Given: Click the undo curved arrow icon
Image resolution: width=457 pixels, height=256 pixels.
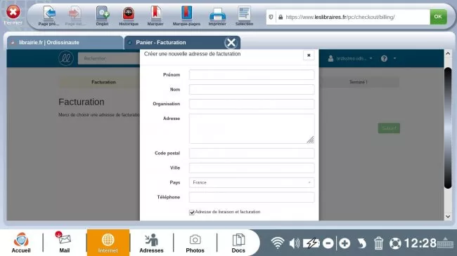Looking at the screenshot, I should pyautogui.click(x=361, y=243).
